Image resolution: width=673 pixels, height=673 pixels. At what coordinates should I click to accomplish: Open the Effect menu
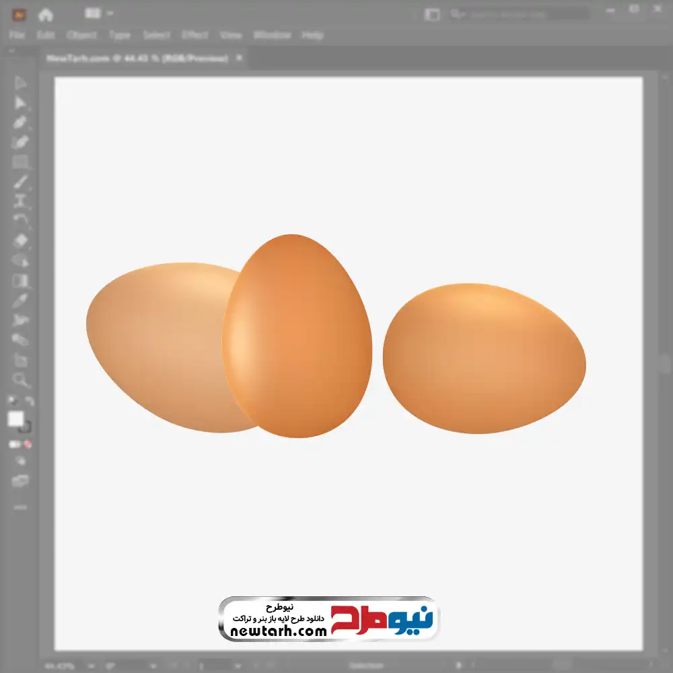pos(195,35)
